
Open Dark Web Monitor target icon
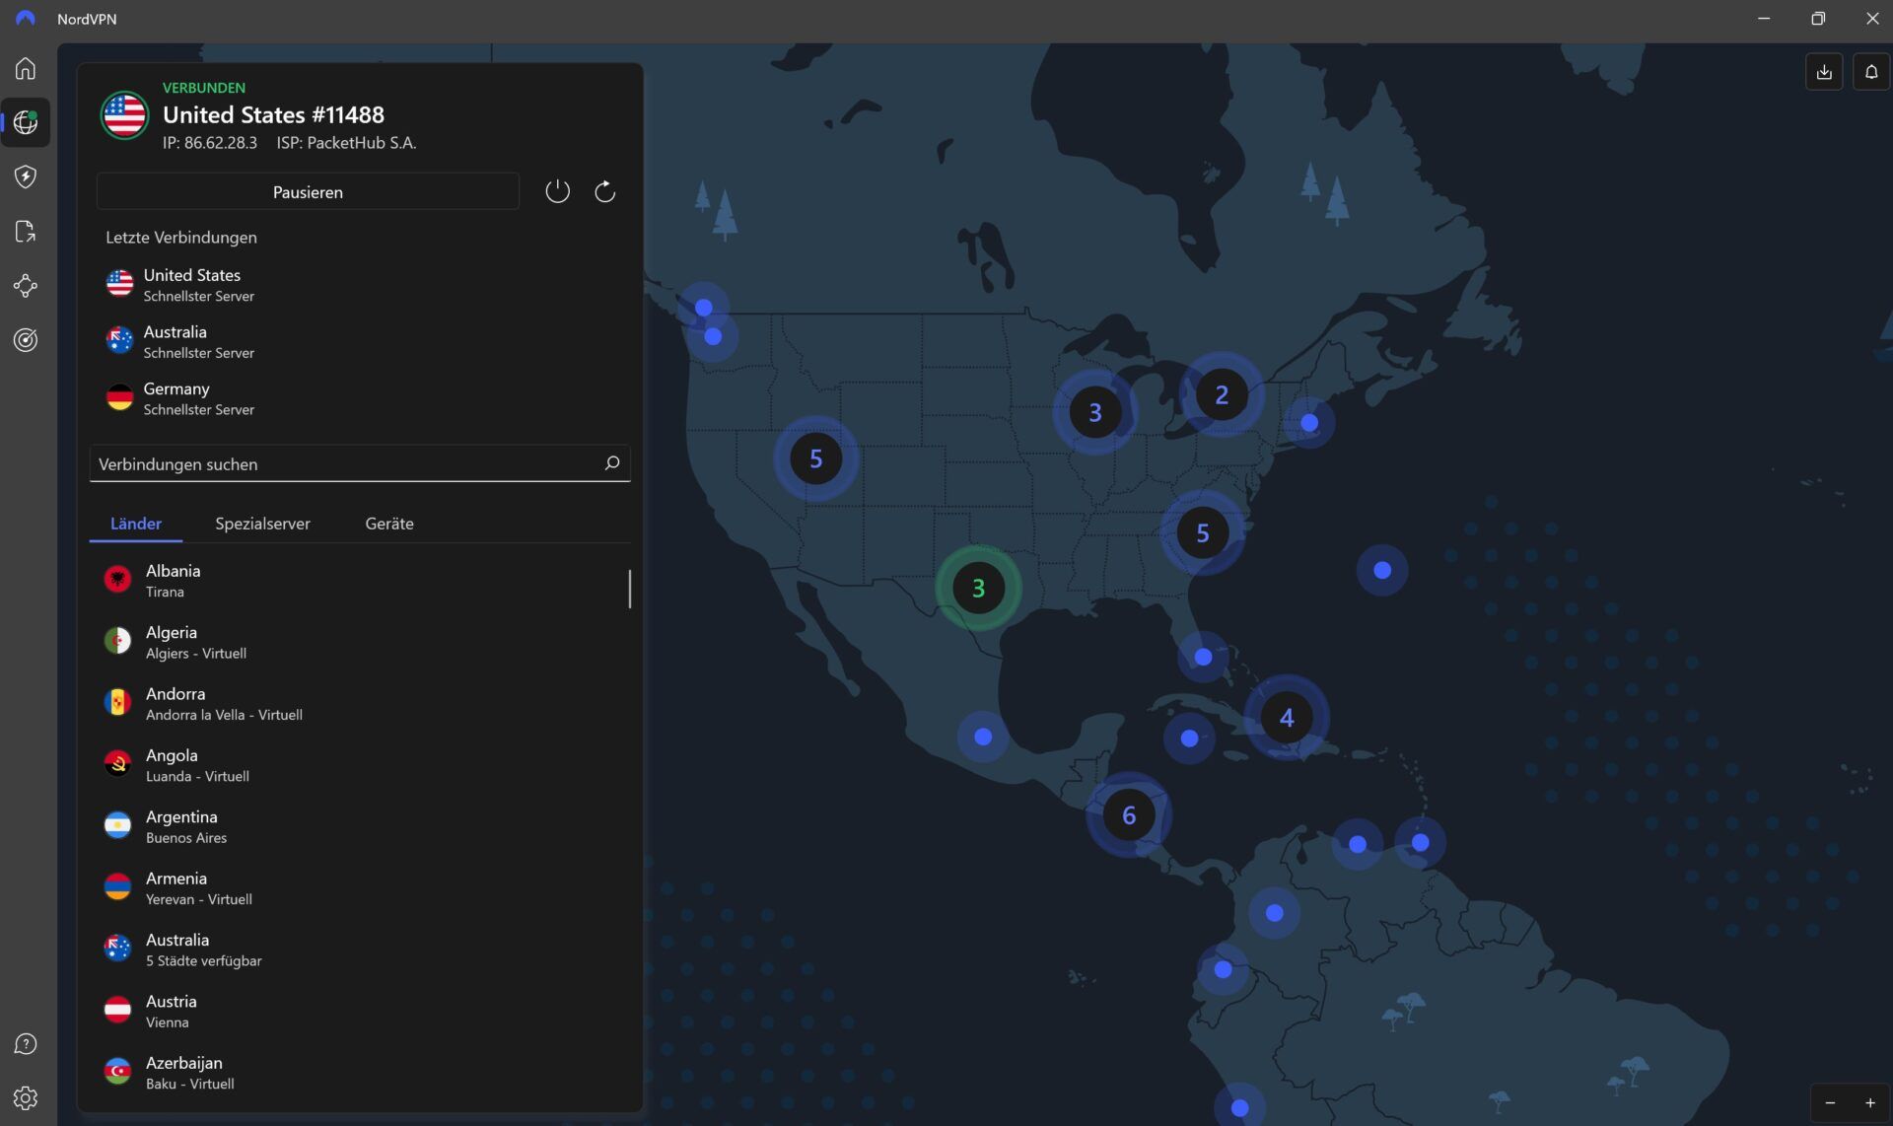[26, 340]
